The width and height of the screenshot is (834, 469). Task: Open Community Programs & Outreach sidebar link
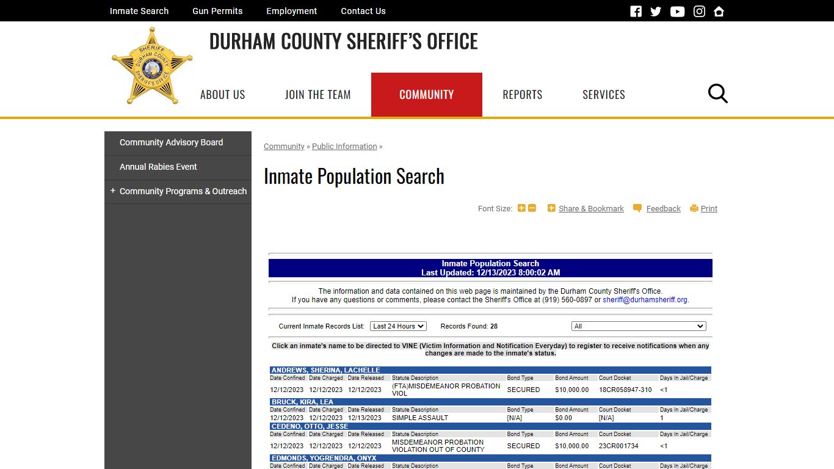[183, 191]
